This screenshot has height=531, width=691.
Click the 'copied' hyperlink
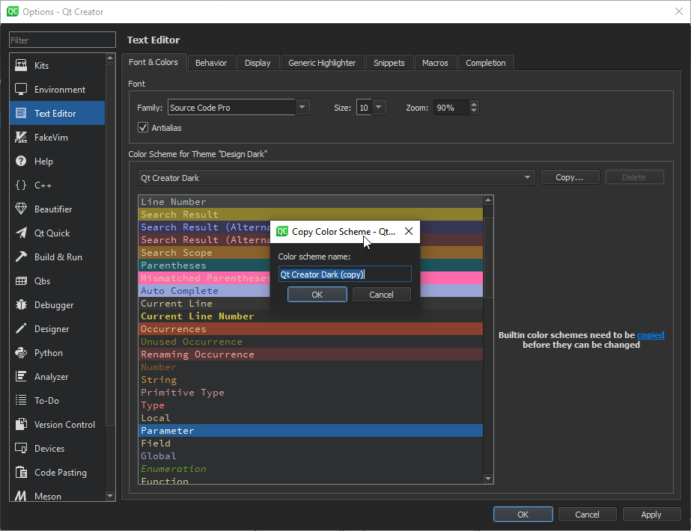tap(651, 335)
